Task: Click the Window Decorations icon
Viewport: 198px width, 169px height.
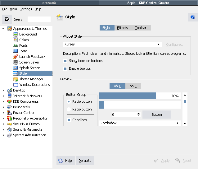Action: tap(16, 85)
